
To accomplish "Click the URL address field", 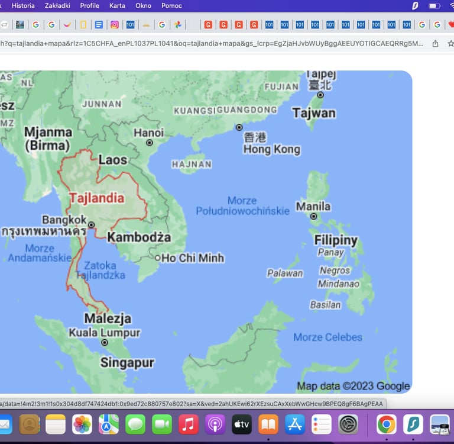I will pos(212,43).
